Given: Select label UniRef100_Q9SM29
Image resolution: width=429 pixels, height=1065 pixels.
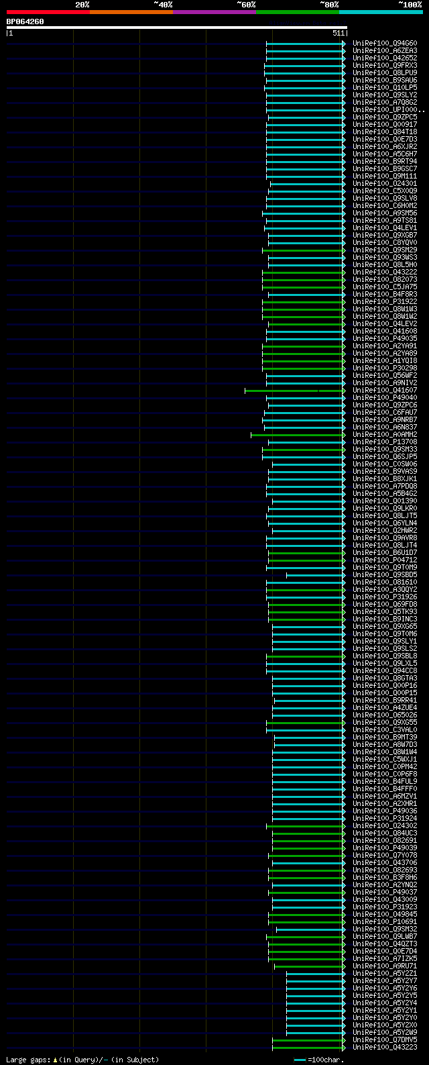Looking at the screenshot, I should 385,250.
